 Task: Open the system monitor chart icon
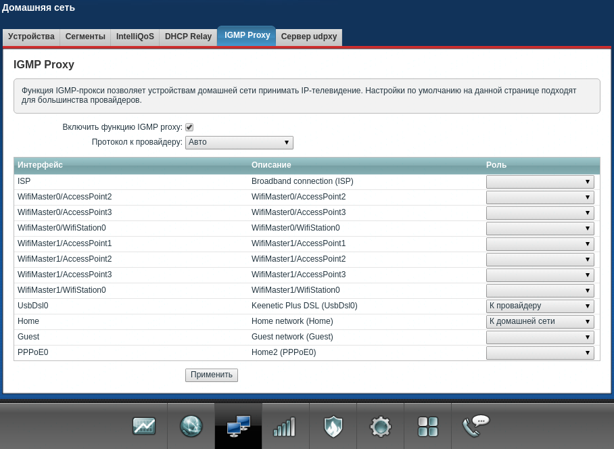144,426
